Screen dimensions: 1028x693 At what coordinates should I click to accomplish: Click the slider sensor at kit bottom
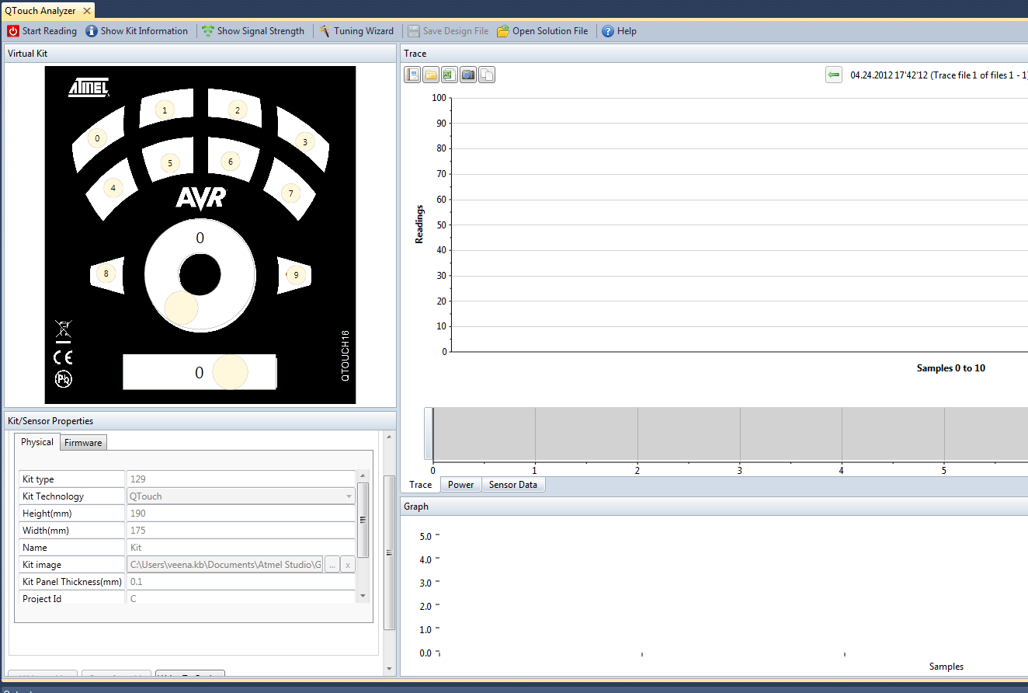pos(200,372)
